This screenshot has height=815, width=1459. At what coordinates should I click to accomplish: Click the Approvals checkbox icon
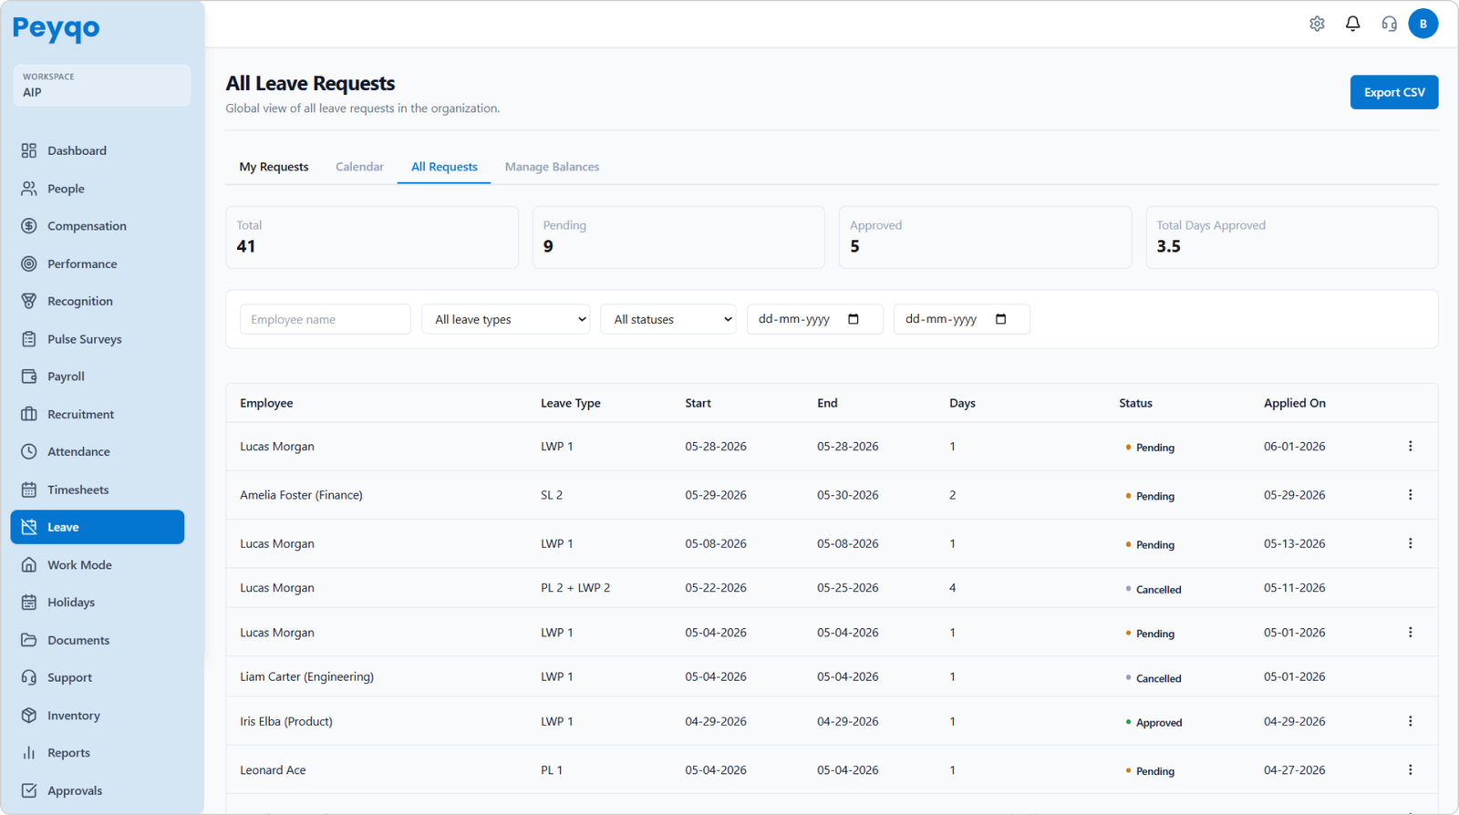click(29, 790)
